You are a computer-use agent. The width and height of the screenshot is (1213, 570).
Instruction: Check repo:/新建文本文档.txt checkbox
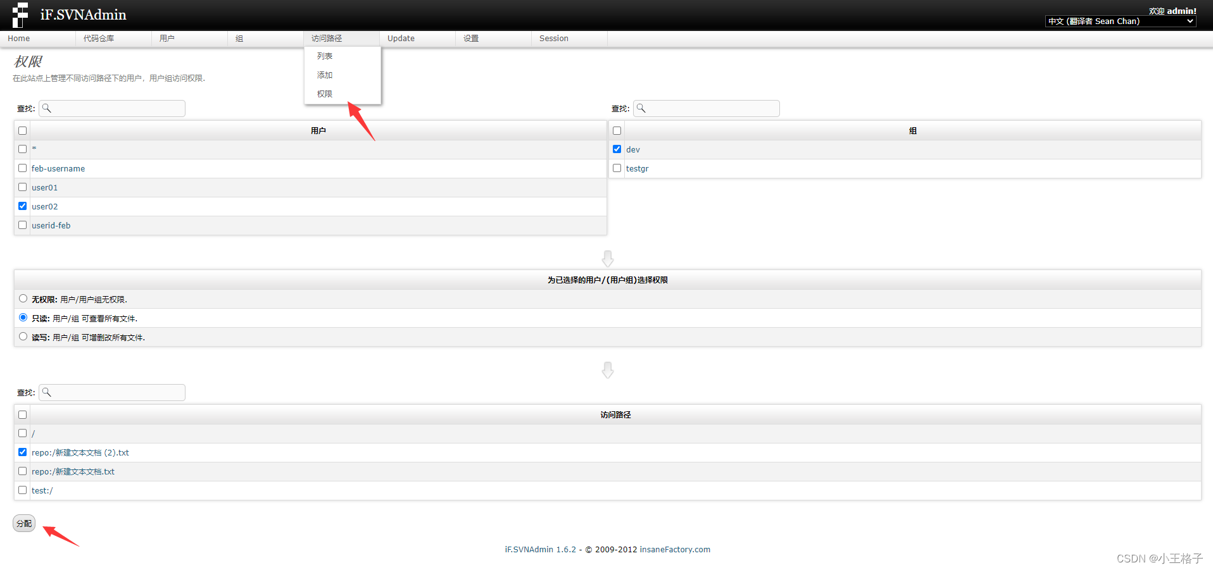coord(23,471)
